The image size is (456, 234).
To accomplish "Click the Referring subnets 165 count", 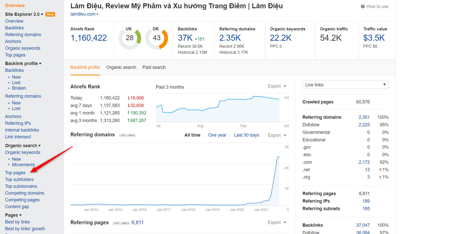I will coord(366,209).
